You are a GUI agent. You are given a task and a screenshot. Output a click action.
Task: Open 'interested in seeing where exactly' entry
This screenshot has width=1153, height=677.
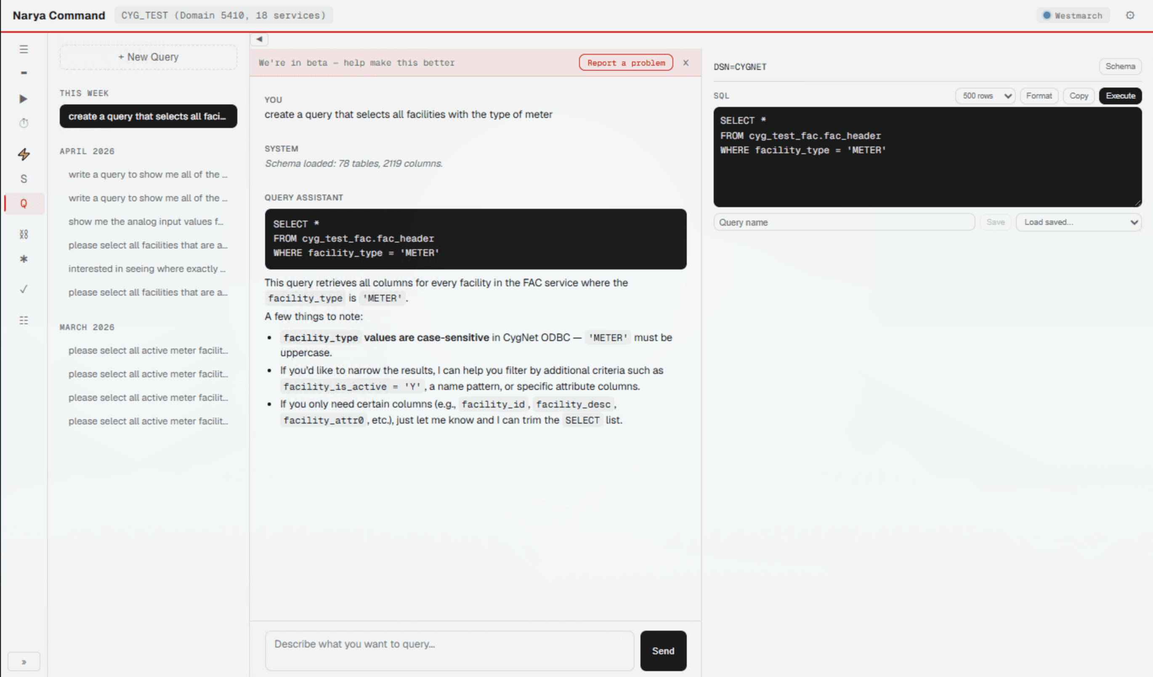[148, 269]
